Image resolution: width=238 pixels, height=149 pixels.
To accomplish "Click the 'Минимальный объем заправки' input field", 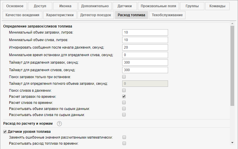I will click(145, 32).
